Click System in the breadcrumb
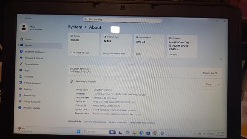 point(75,27)
